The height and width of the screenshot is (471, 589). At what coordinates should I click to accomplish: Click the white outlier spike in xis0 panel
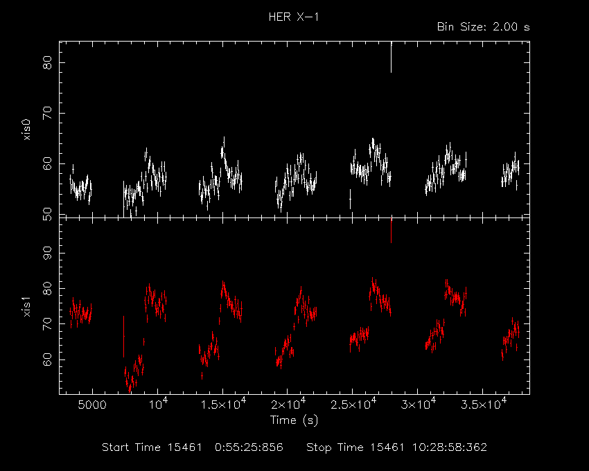(391, 57)
